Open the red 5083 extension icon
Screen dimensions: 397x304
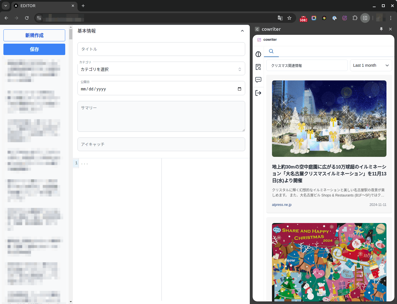(303, 19)
